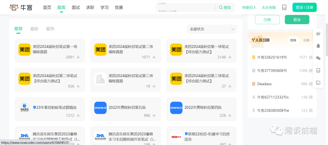The image size is (328, 145).
Task: Select the 最热 tab
Action: [x=50, y=29]
